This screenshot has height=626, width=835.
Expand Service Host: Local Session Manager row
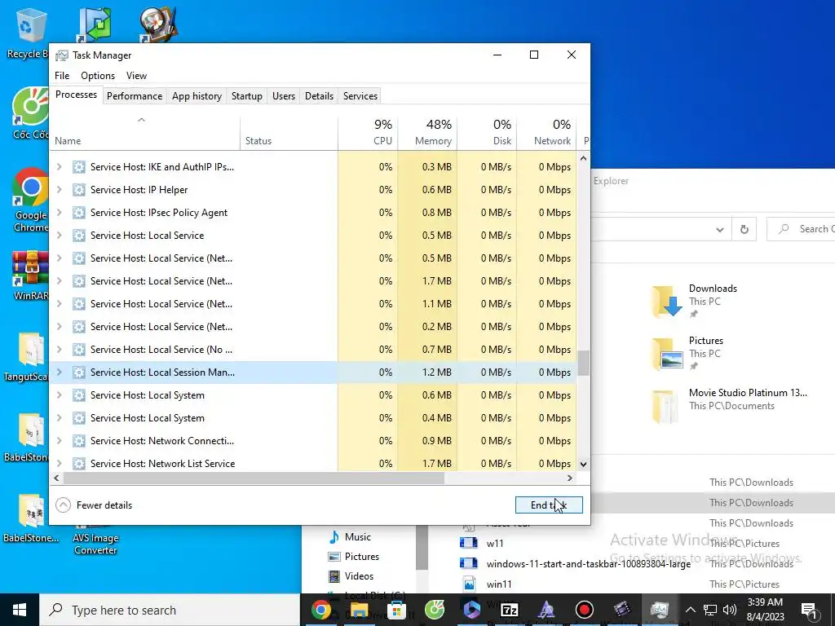pyautogui.click(x=59, y=373)
